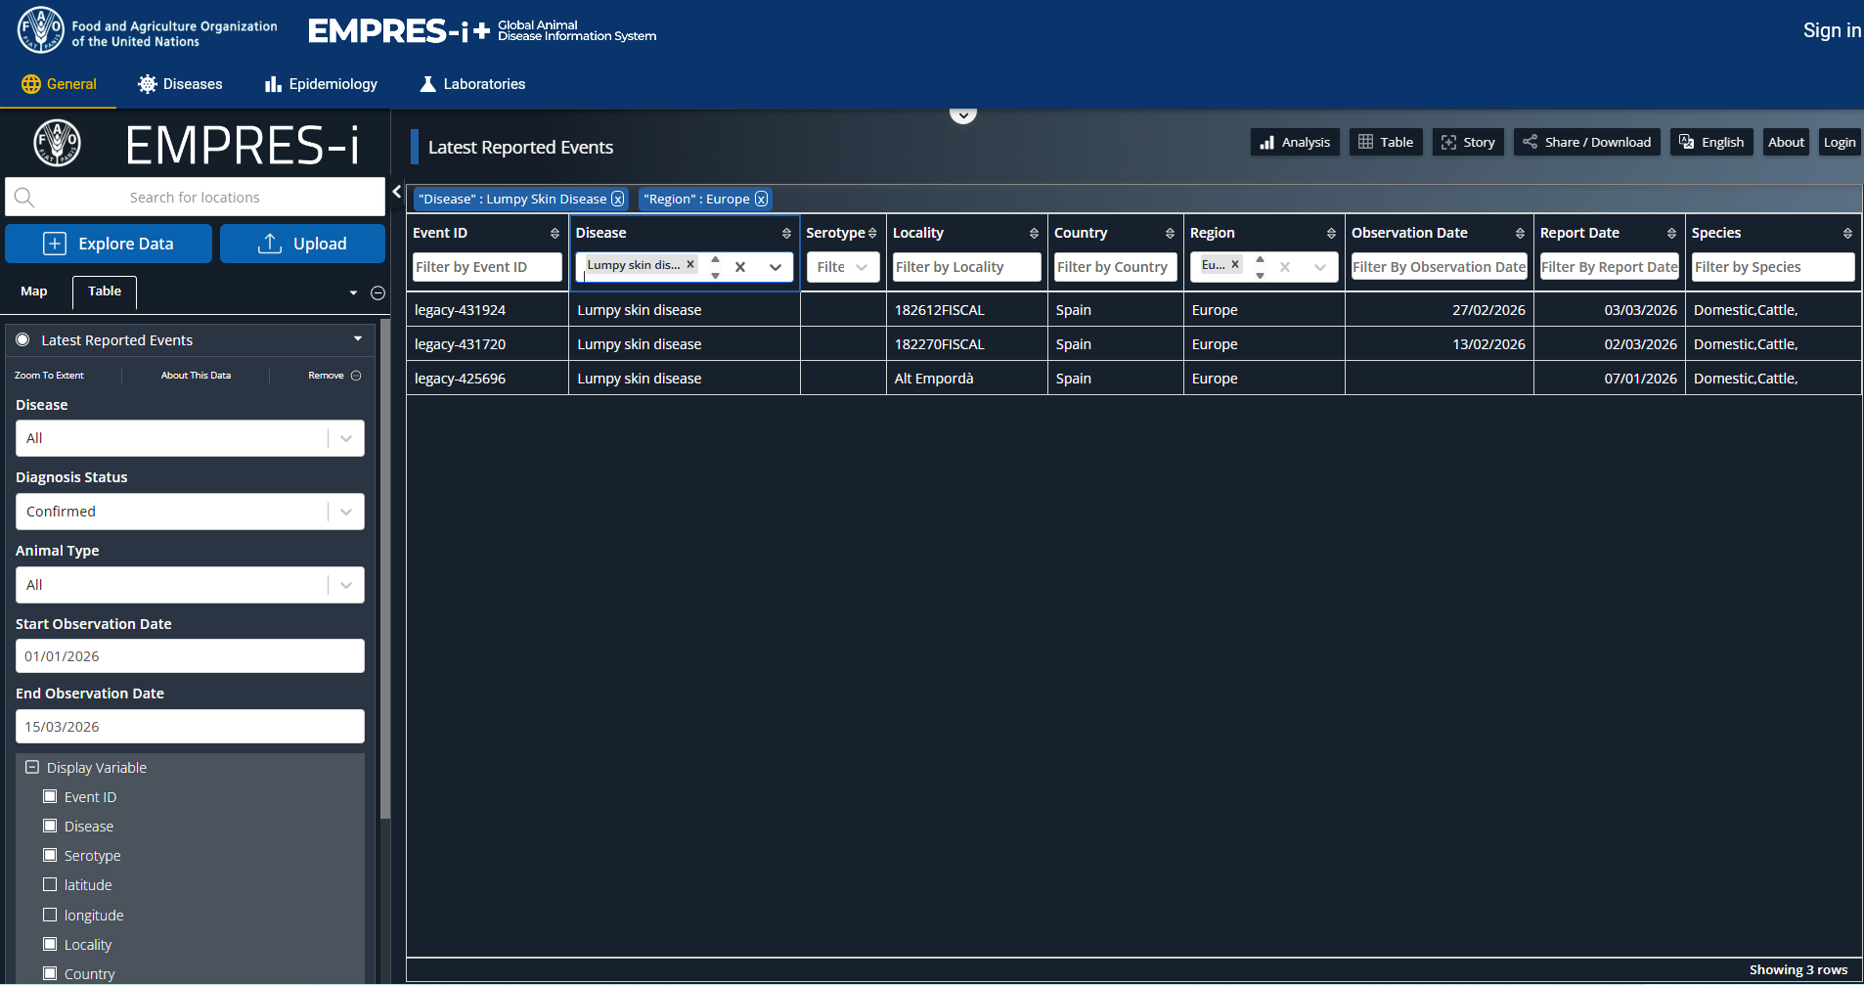Viewport: 1864px width, 985px height.
Task: Open the Disease column filter dropdown
Action: pyautogui.click(x=776, y=267)
